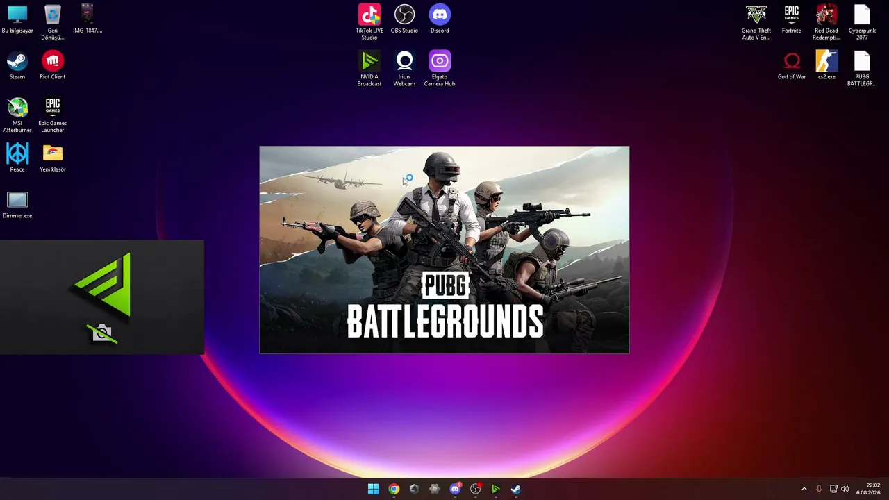889x500 pixels.
Task: Launch the Riot Client desktop shortcut
Action: point(52,66)
